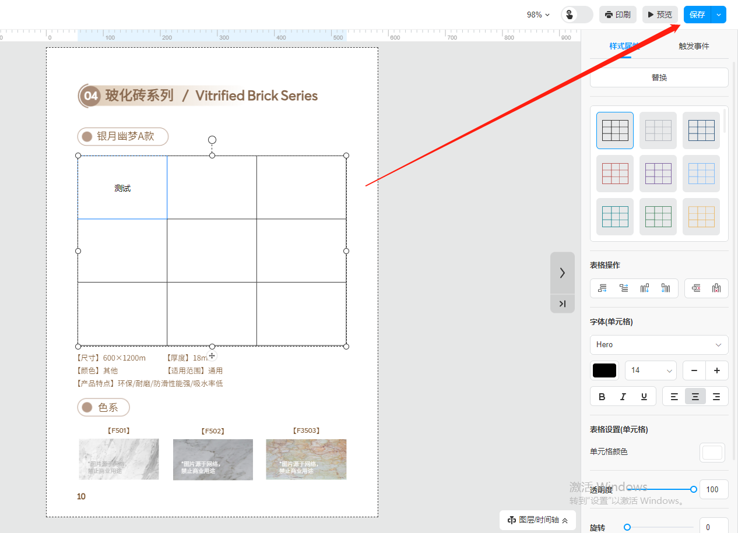Image resolution: width=738 pixels, height=533 pixels.
Task: Click the delete column icon
Action: (716, 288)
